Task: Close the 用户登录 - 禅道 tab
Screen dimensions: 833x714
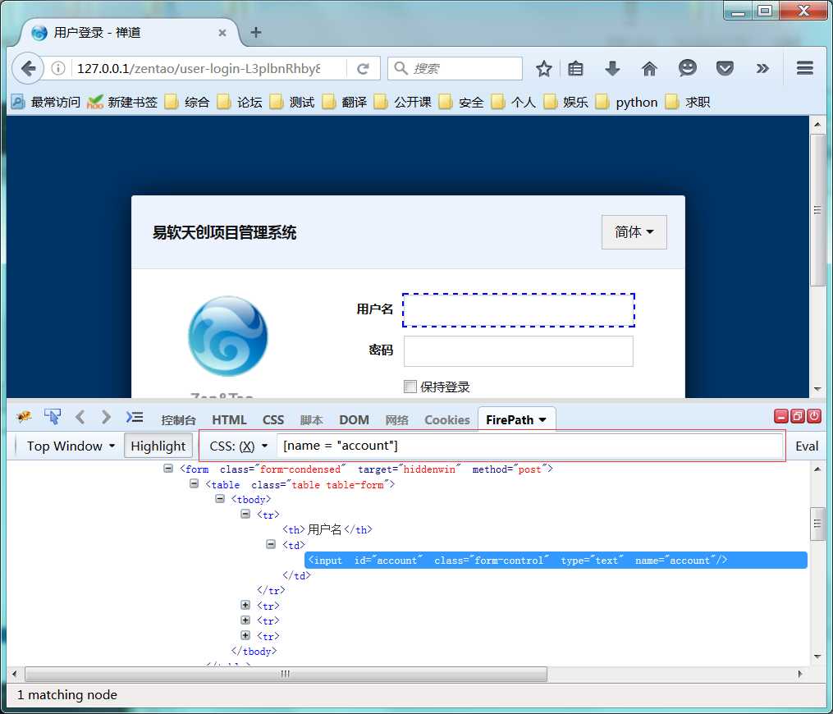Action: tap(222, 33)
